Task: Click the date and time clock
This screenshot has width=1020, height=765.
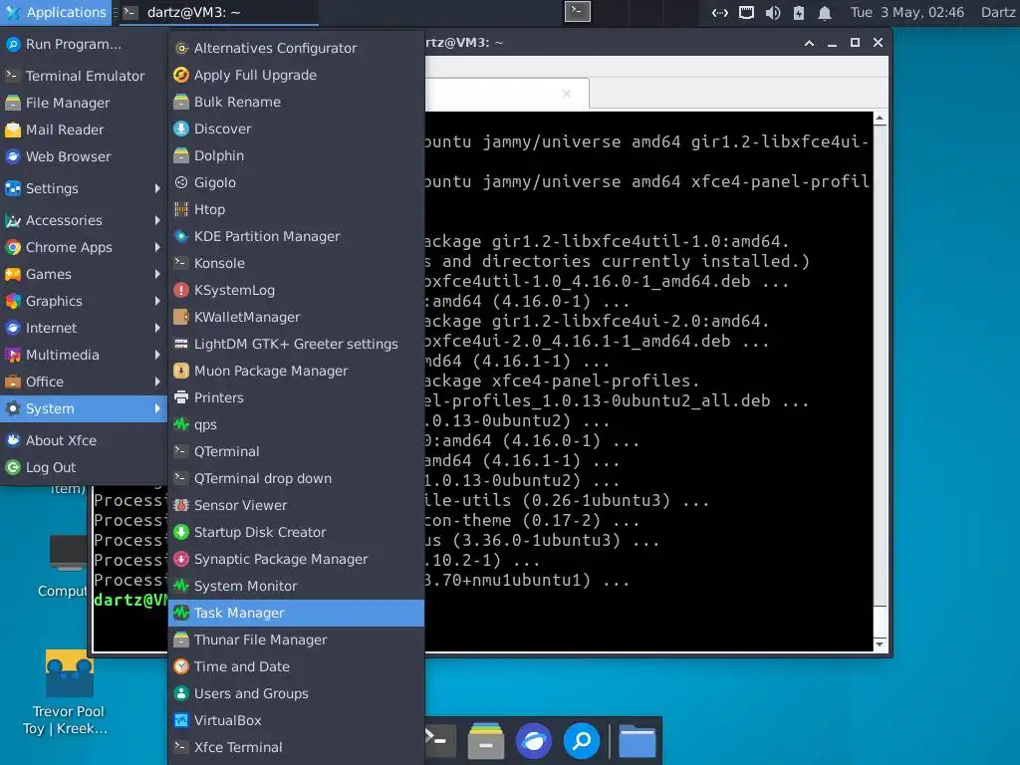Action: (x=907, y=12)
